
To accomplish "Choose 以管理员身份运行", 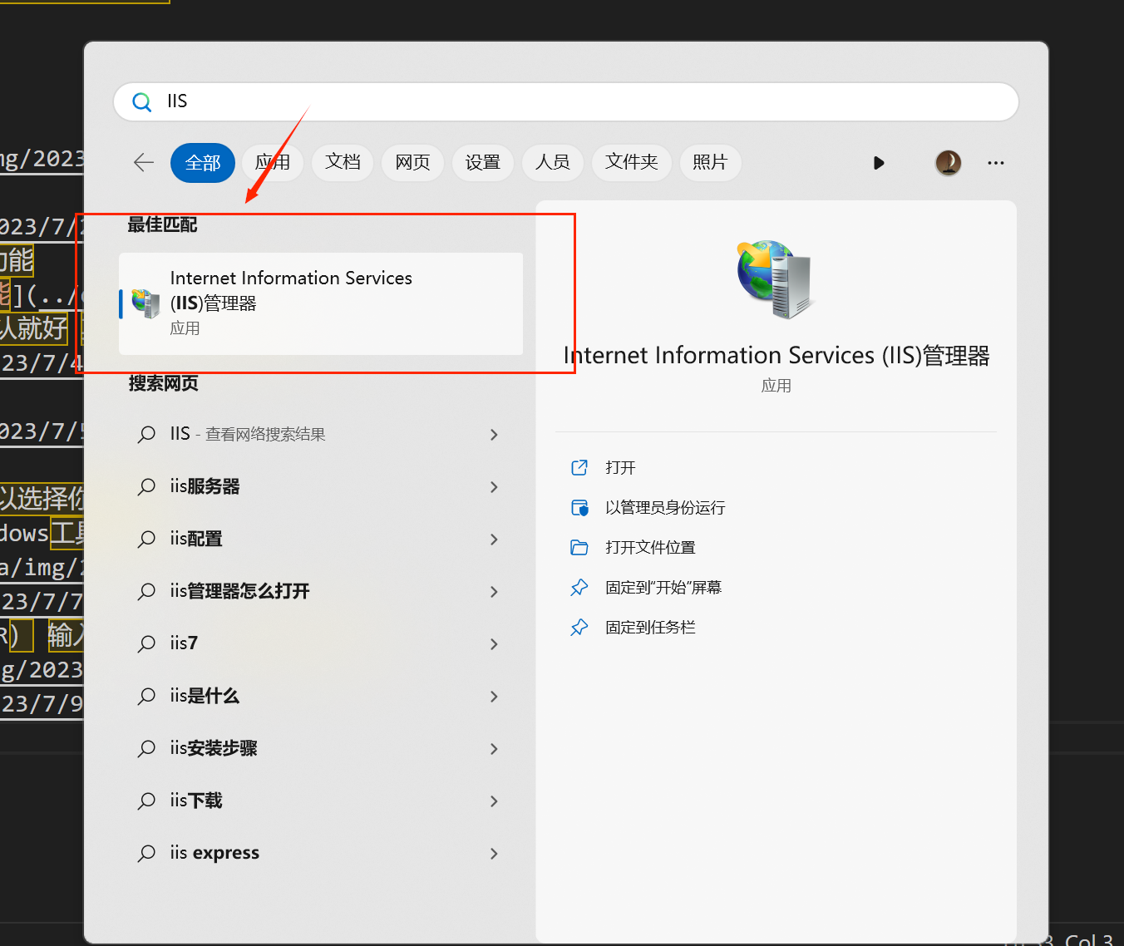I will (x=665, y=508).
